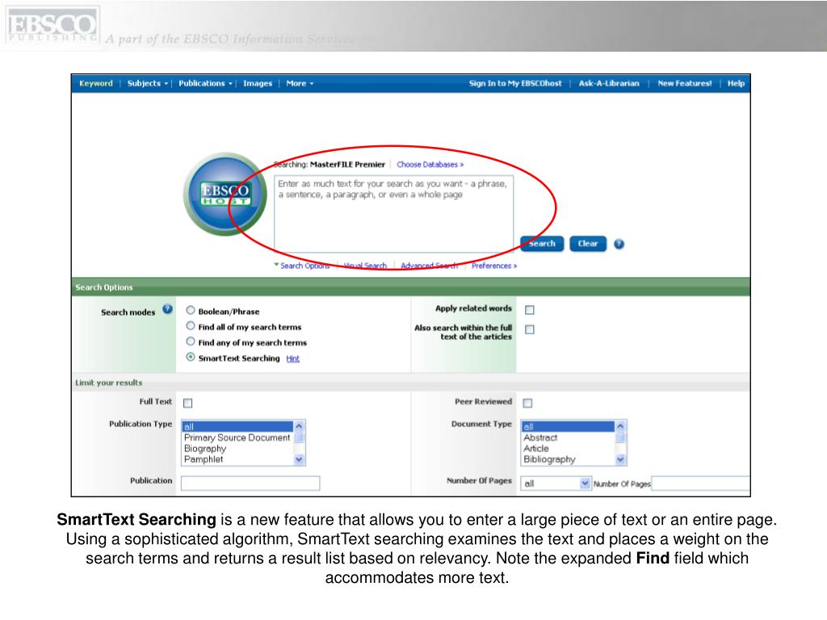Open New Features! in top bar

point(685,83)
